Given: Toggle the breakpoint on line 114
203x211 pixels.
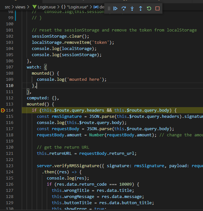Looking at the screenshot, I should tap(3, 110).
